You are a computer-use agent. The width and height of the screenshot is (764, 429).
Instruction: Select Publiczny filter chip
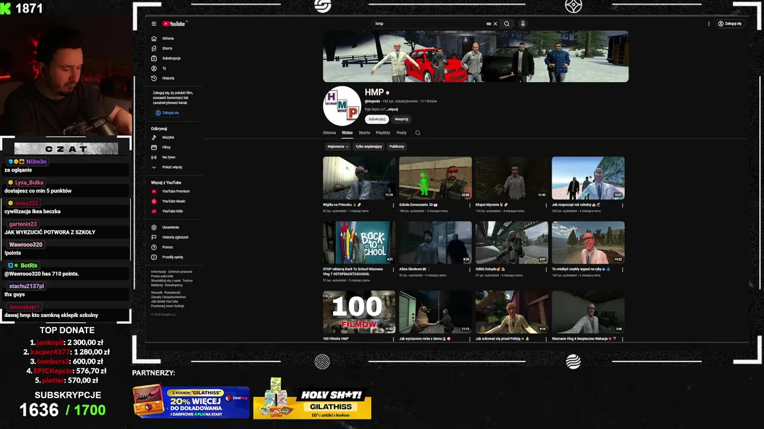pos(397,147)
